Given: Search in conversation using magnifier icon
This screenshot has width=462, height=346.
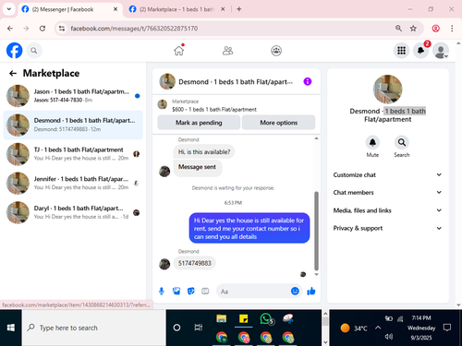Looking at the screenshot, I should click(x=402, y=142).
